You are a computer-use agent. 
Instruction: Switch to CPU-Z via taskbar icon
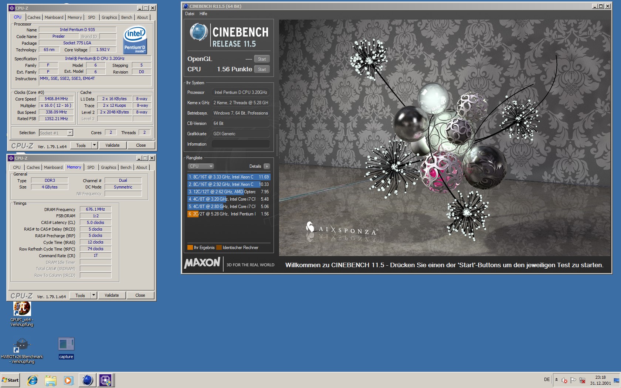pos(105,380)
